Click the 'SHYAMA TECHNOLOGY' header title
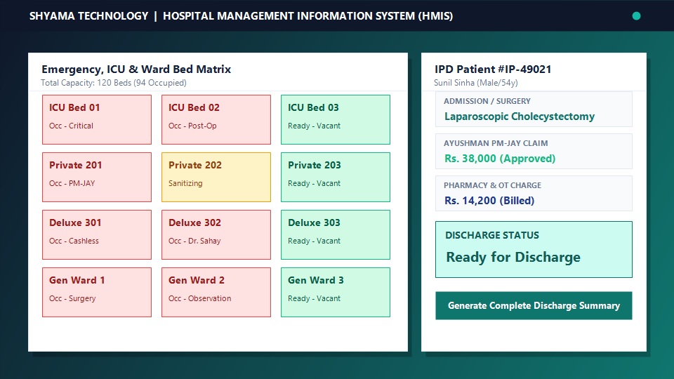This screenshot has height=379, width=674. click(x=88, y=16)
